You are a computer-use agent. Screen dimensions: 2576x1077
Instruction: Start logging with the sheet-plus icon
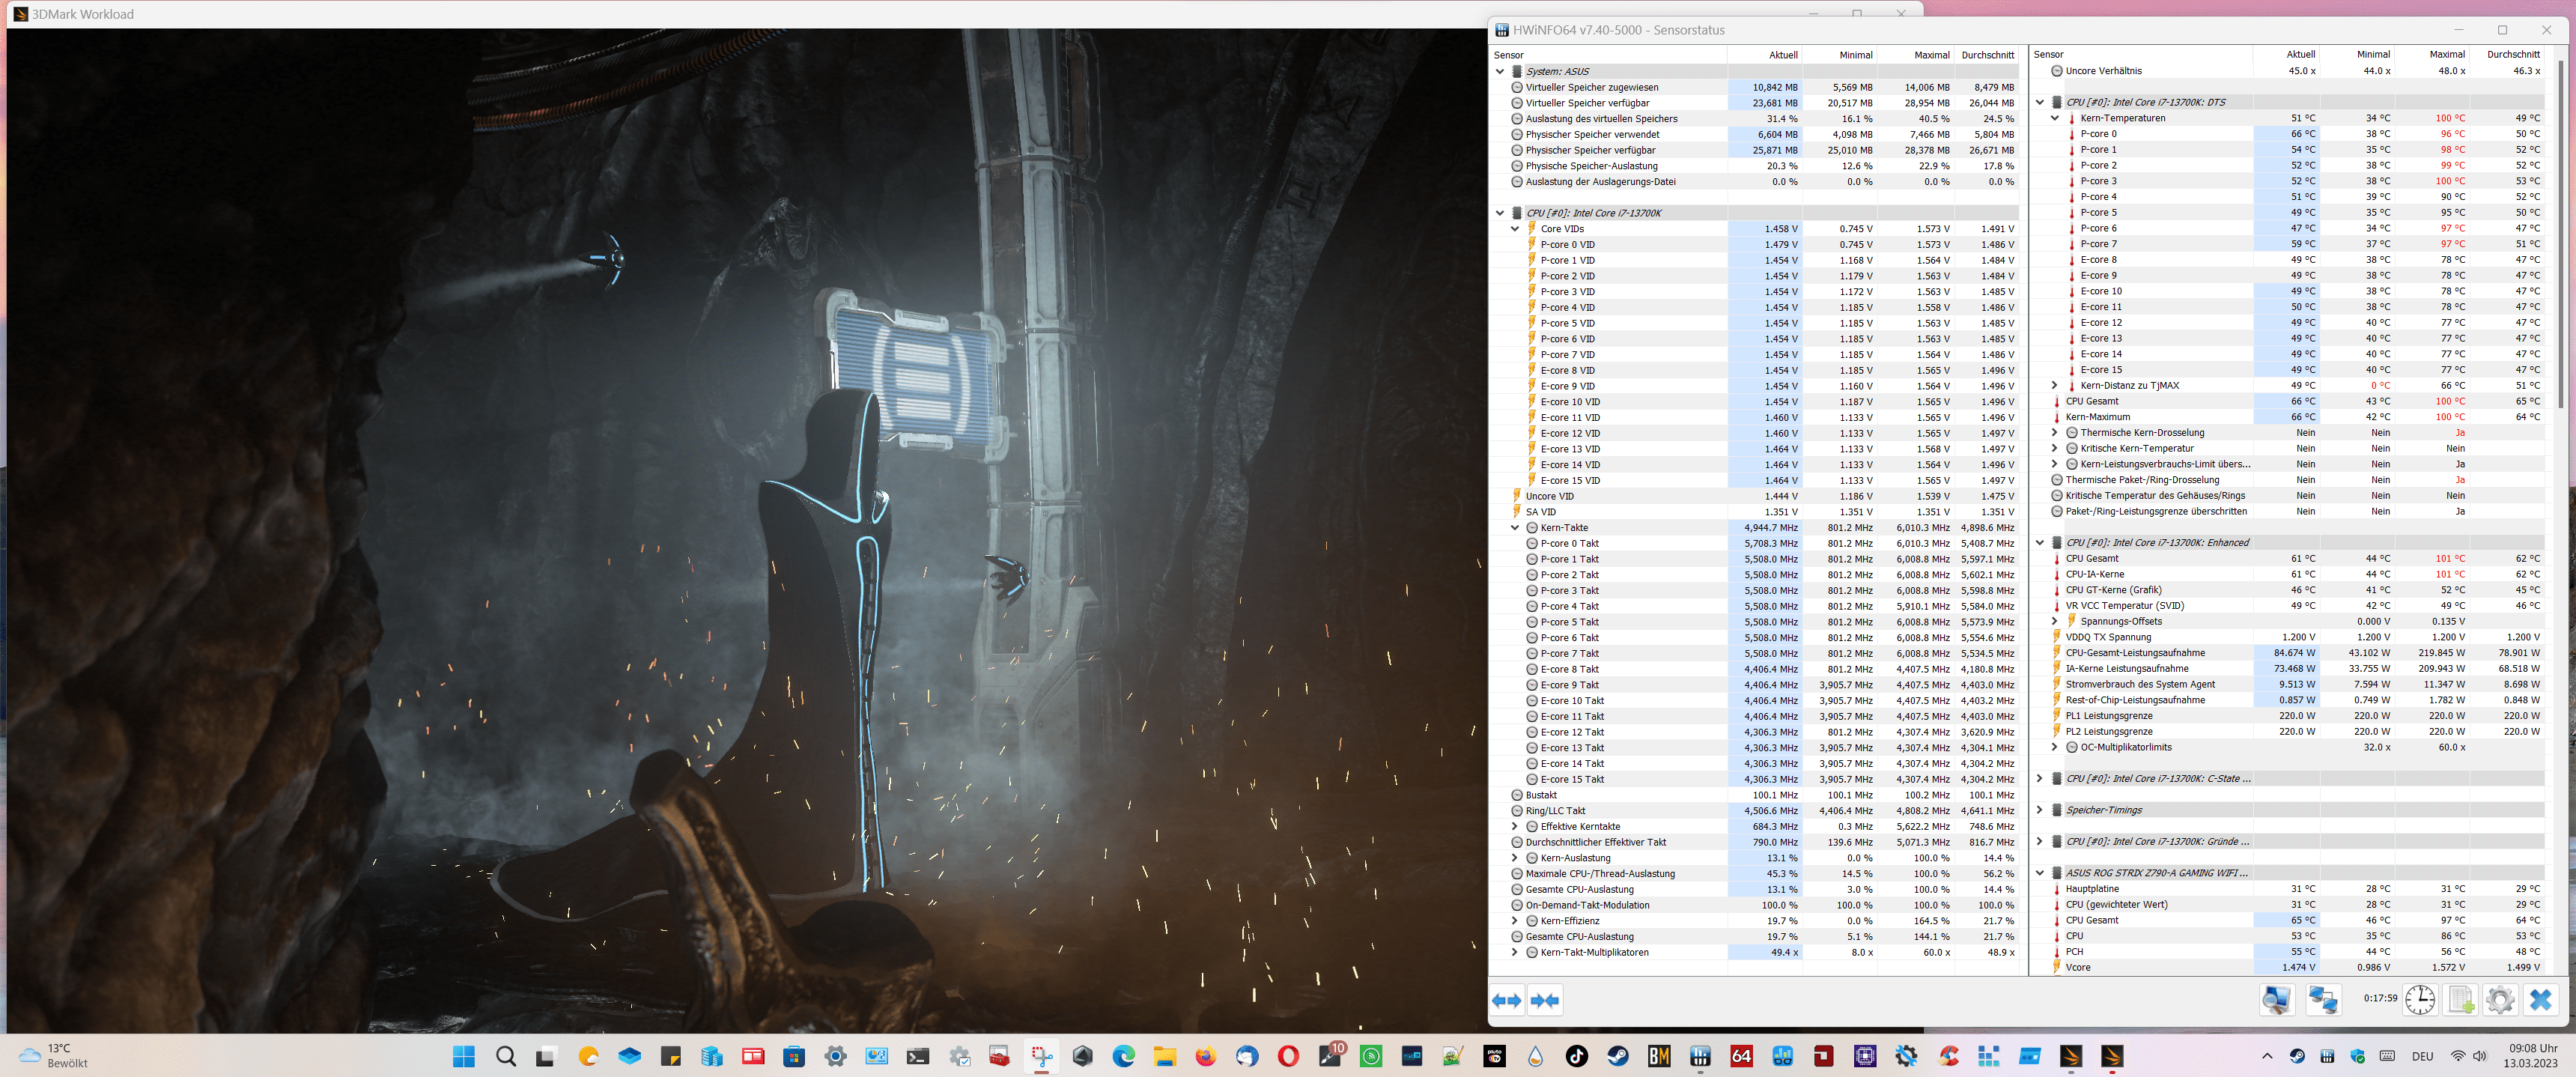coord(2460,999)
